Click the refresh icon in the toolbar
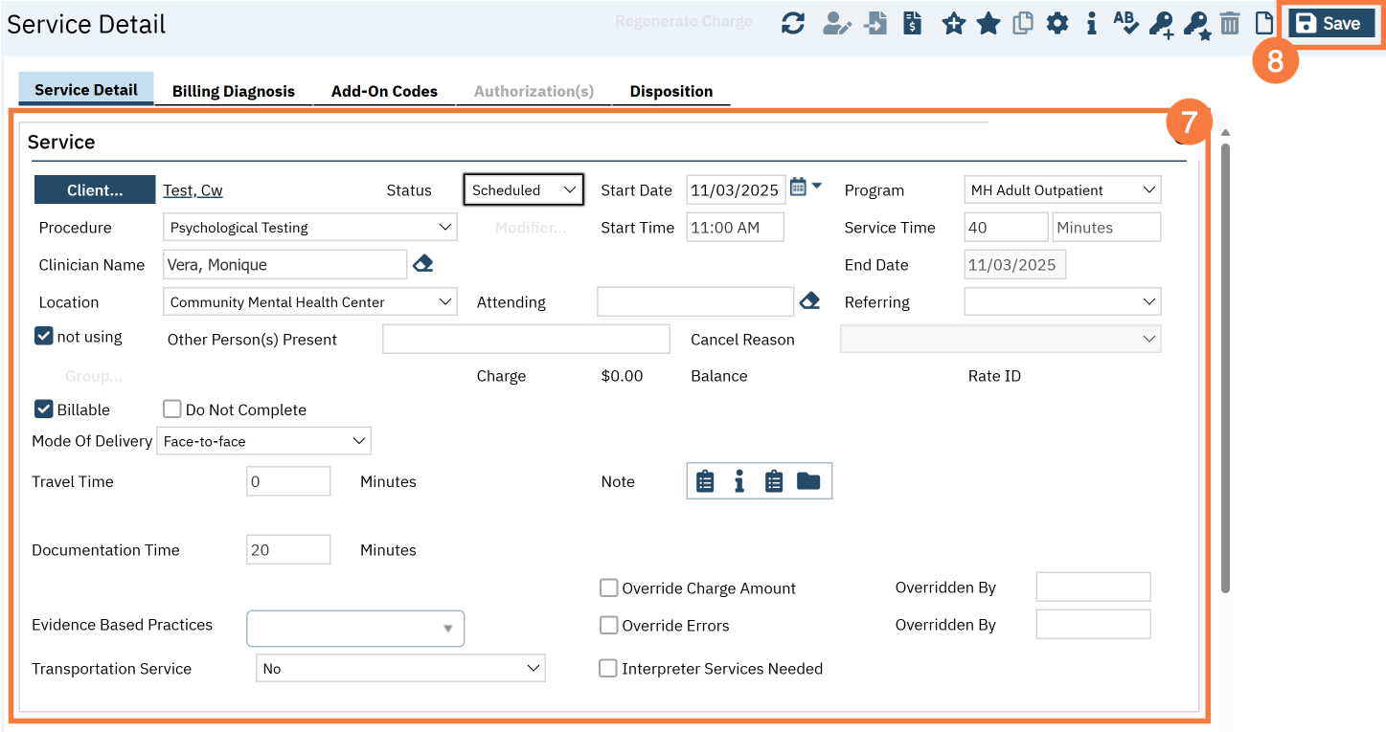Viewport: 1386px width, 732px height. click(x=792, y=24)
